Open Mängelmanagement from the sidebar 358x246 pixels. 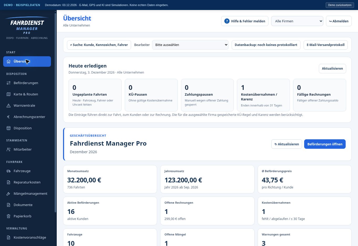[27, 194]
